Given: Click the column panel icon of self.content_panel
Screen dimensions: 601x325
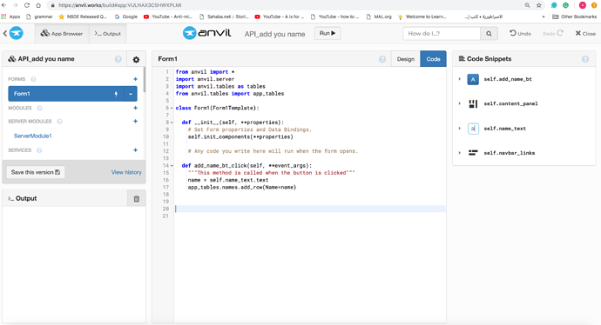Looking at the screenshot, I should tap(473, 103).
